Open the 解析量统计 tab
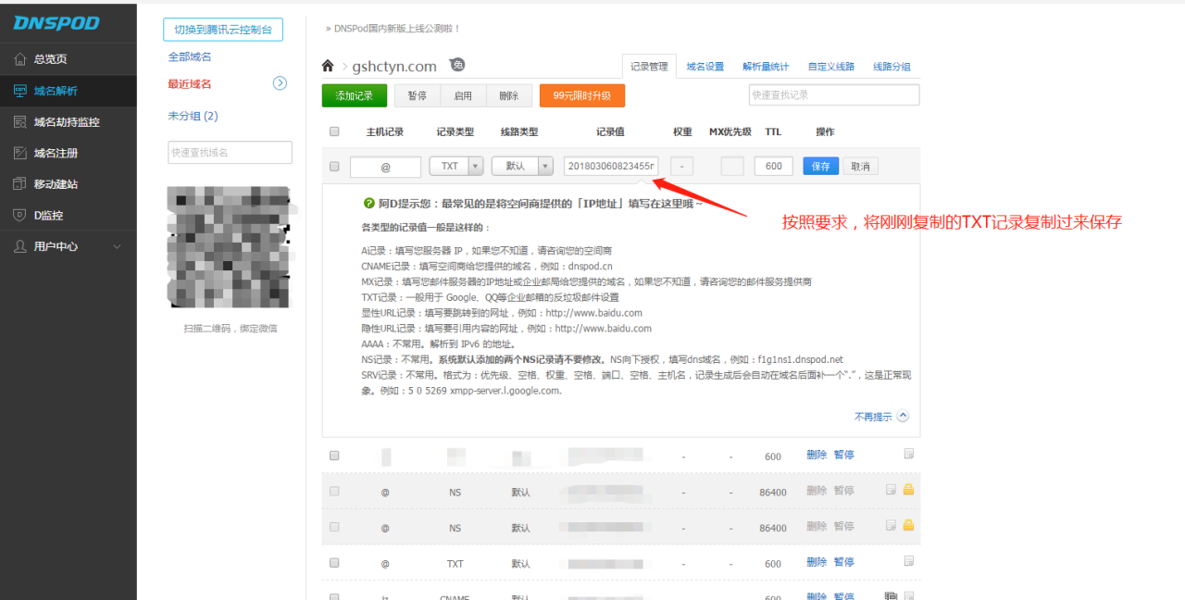 pos(766,67)
